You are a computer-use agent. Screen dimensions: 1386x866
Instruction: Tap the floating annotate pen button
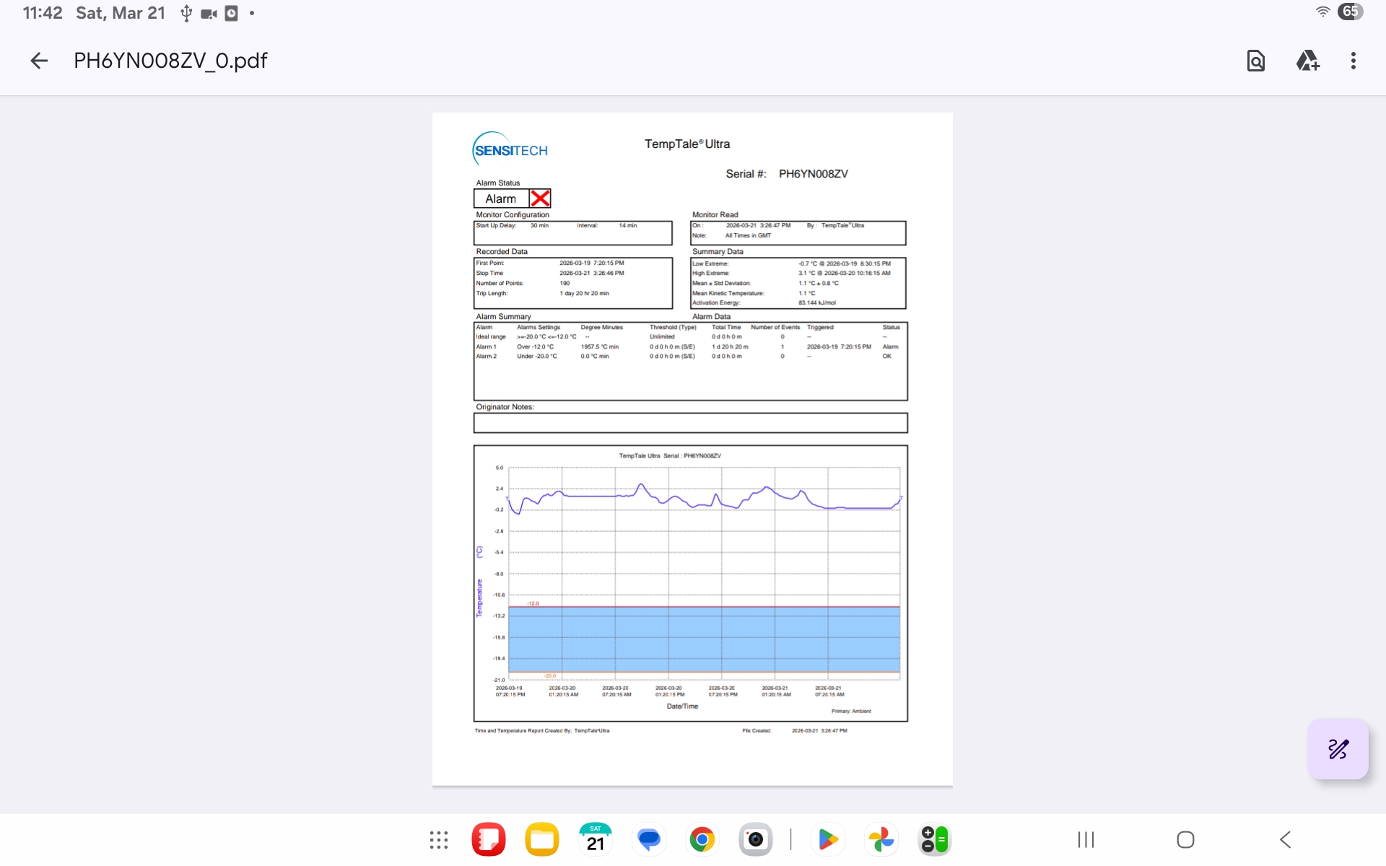(x=1338, y=749)
